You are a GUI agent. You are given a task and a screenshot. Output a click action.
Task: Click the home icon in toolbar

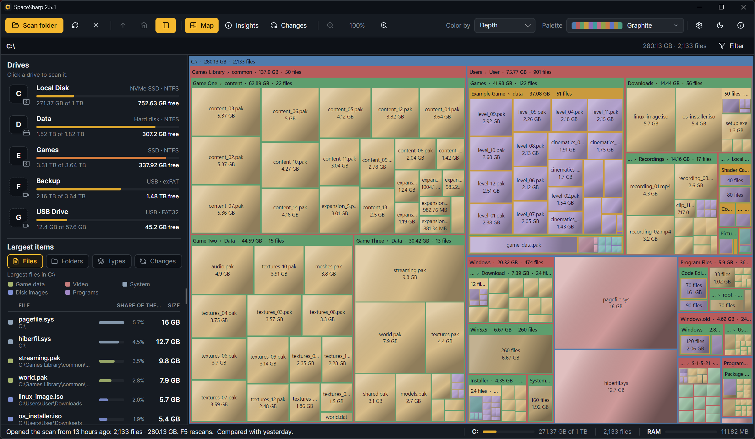144,25
